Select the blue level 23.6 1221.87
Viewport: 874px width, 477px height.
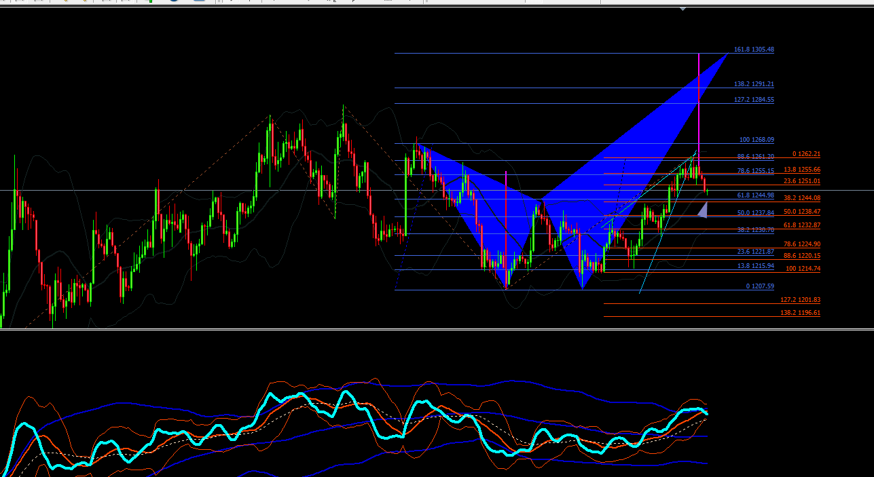(755, 252)
